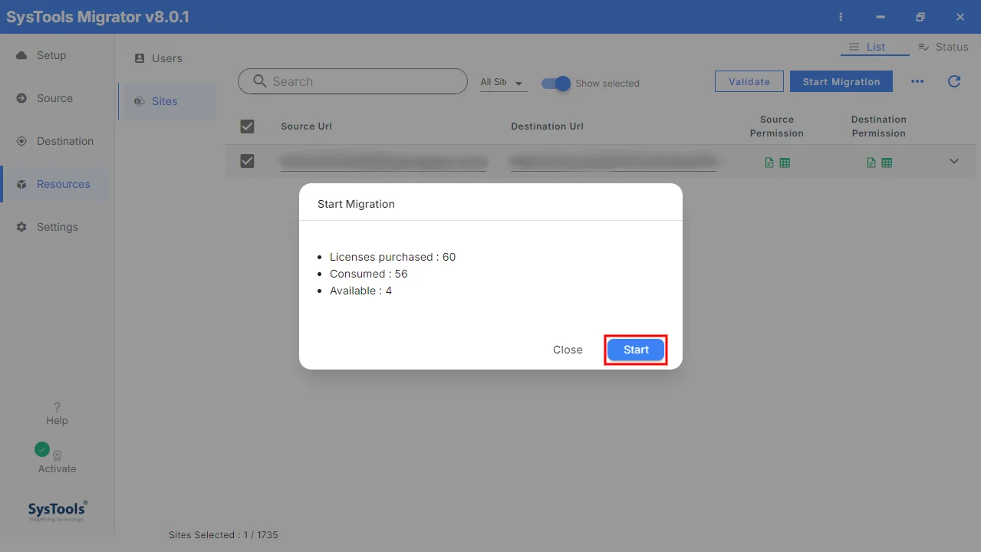The image size is (981, 552).
Task: Toggle the Show selected switch
Action: [556, 84]
